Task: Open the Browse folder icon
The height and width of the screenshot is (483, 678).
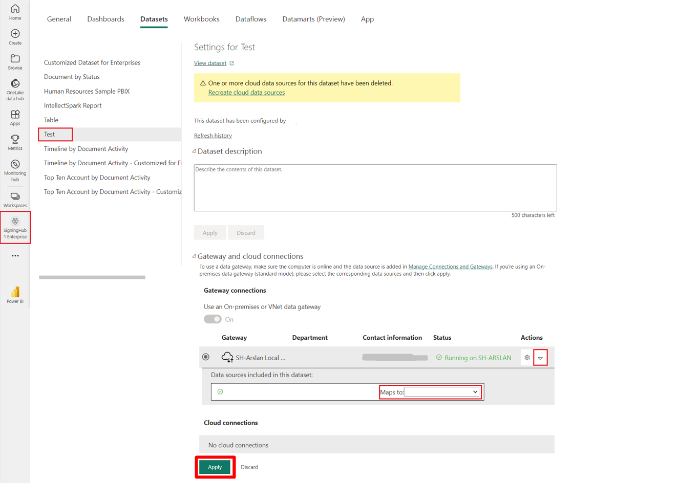Action: 15,59
